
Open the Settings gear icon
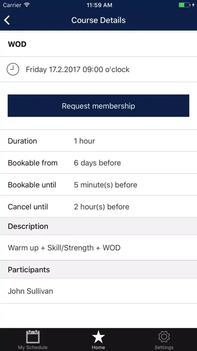tap(164, 337)
